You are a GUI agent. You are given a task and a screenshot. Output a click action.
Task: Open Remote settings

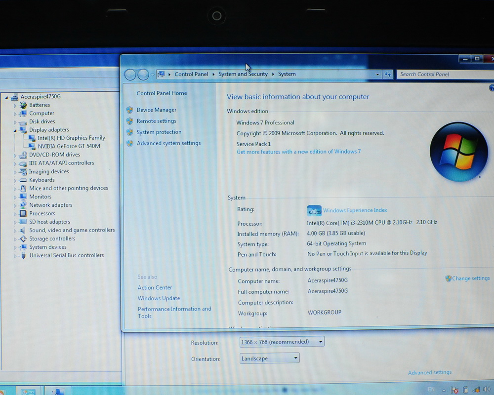pyautogui.click(x=156, y=121)
